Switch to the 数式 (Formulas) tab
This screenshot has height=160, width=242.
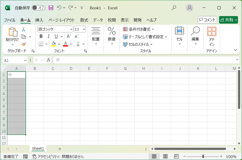[84, 20]
